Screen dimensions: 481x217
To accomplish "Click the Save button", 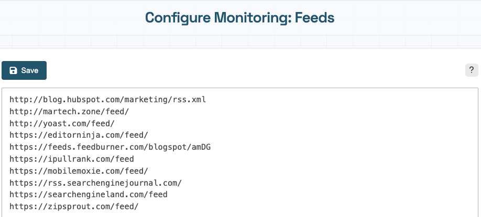I will [x=24, y=70].
